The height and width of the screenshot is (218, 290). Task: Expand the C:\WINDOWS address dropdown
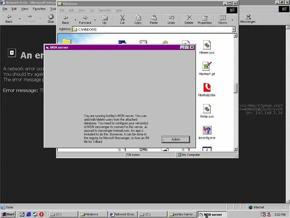[x=234, y=29]
